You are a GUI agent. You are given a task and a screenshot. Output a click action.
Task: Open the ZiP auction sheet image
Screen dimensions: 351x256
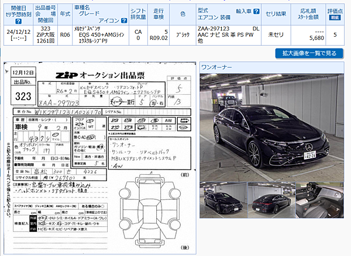100,158
